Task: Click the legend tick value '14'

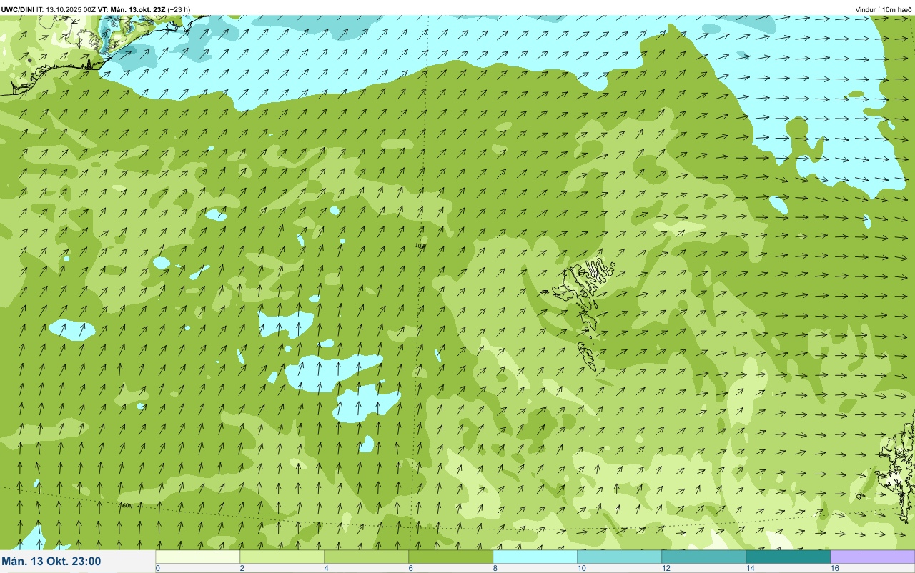Action: 751,568
